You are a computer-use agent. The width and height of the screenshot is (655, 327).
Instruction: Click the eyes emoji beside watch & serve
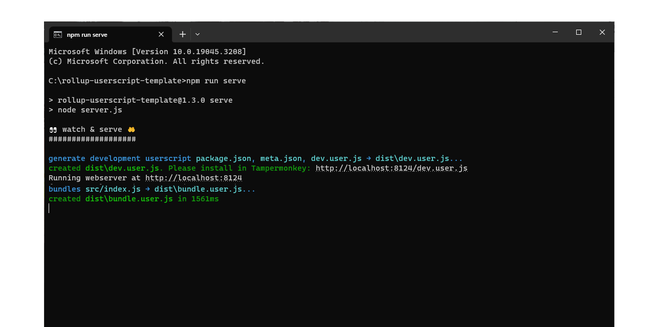[x=52, y=129]
